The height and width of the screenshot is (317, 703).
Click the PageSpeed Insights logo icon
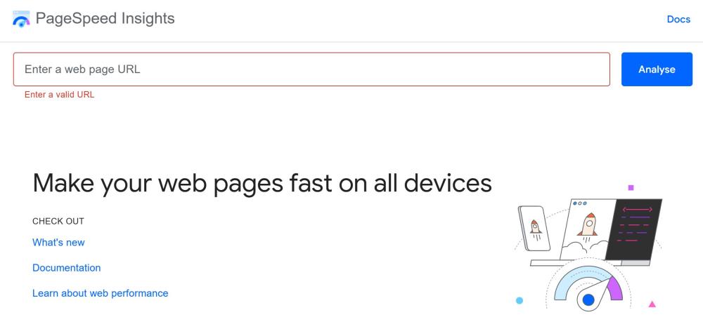tap(21, 19)
